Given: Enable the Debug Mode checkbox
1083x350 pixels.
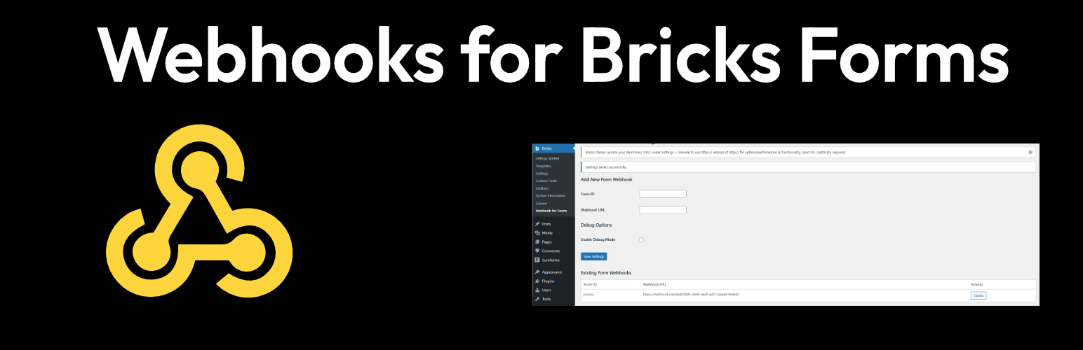Looking at the screenshot, I should click(x=641, y=239).
